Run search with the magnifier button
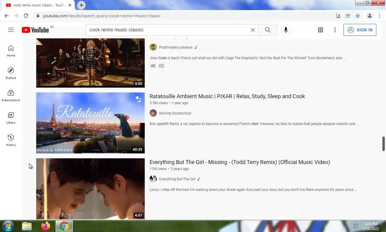This screenshot has width=386, height=232. click(268, 30)
